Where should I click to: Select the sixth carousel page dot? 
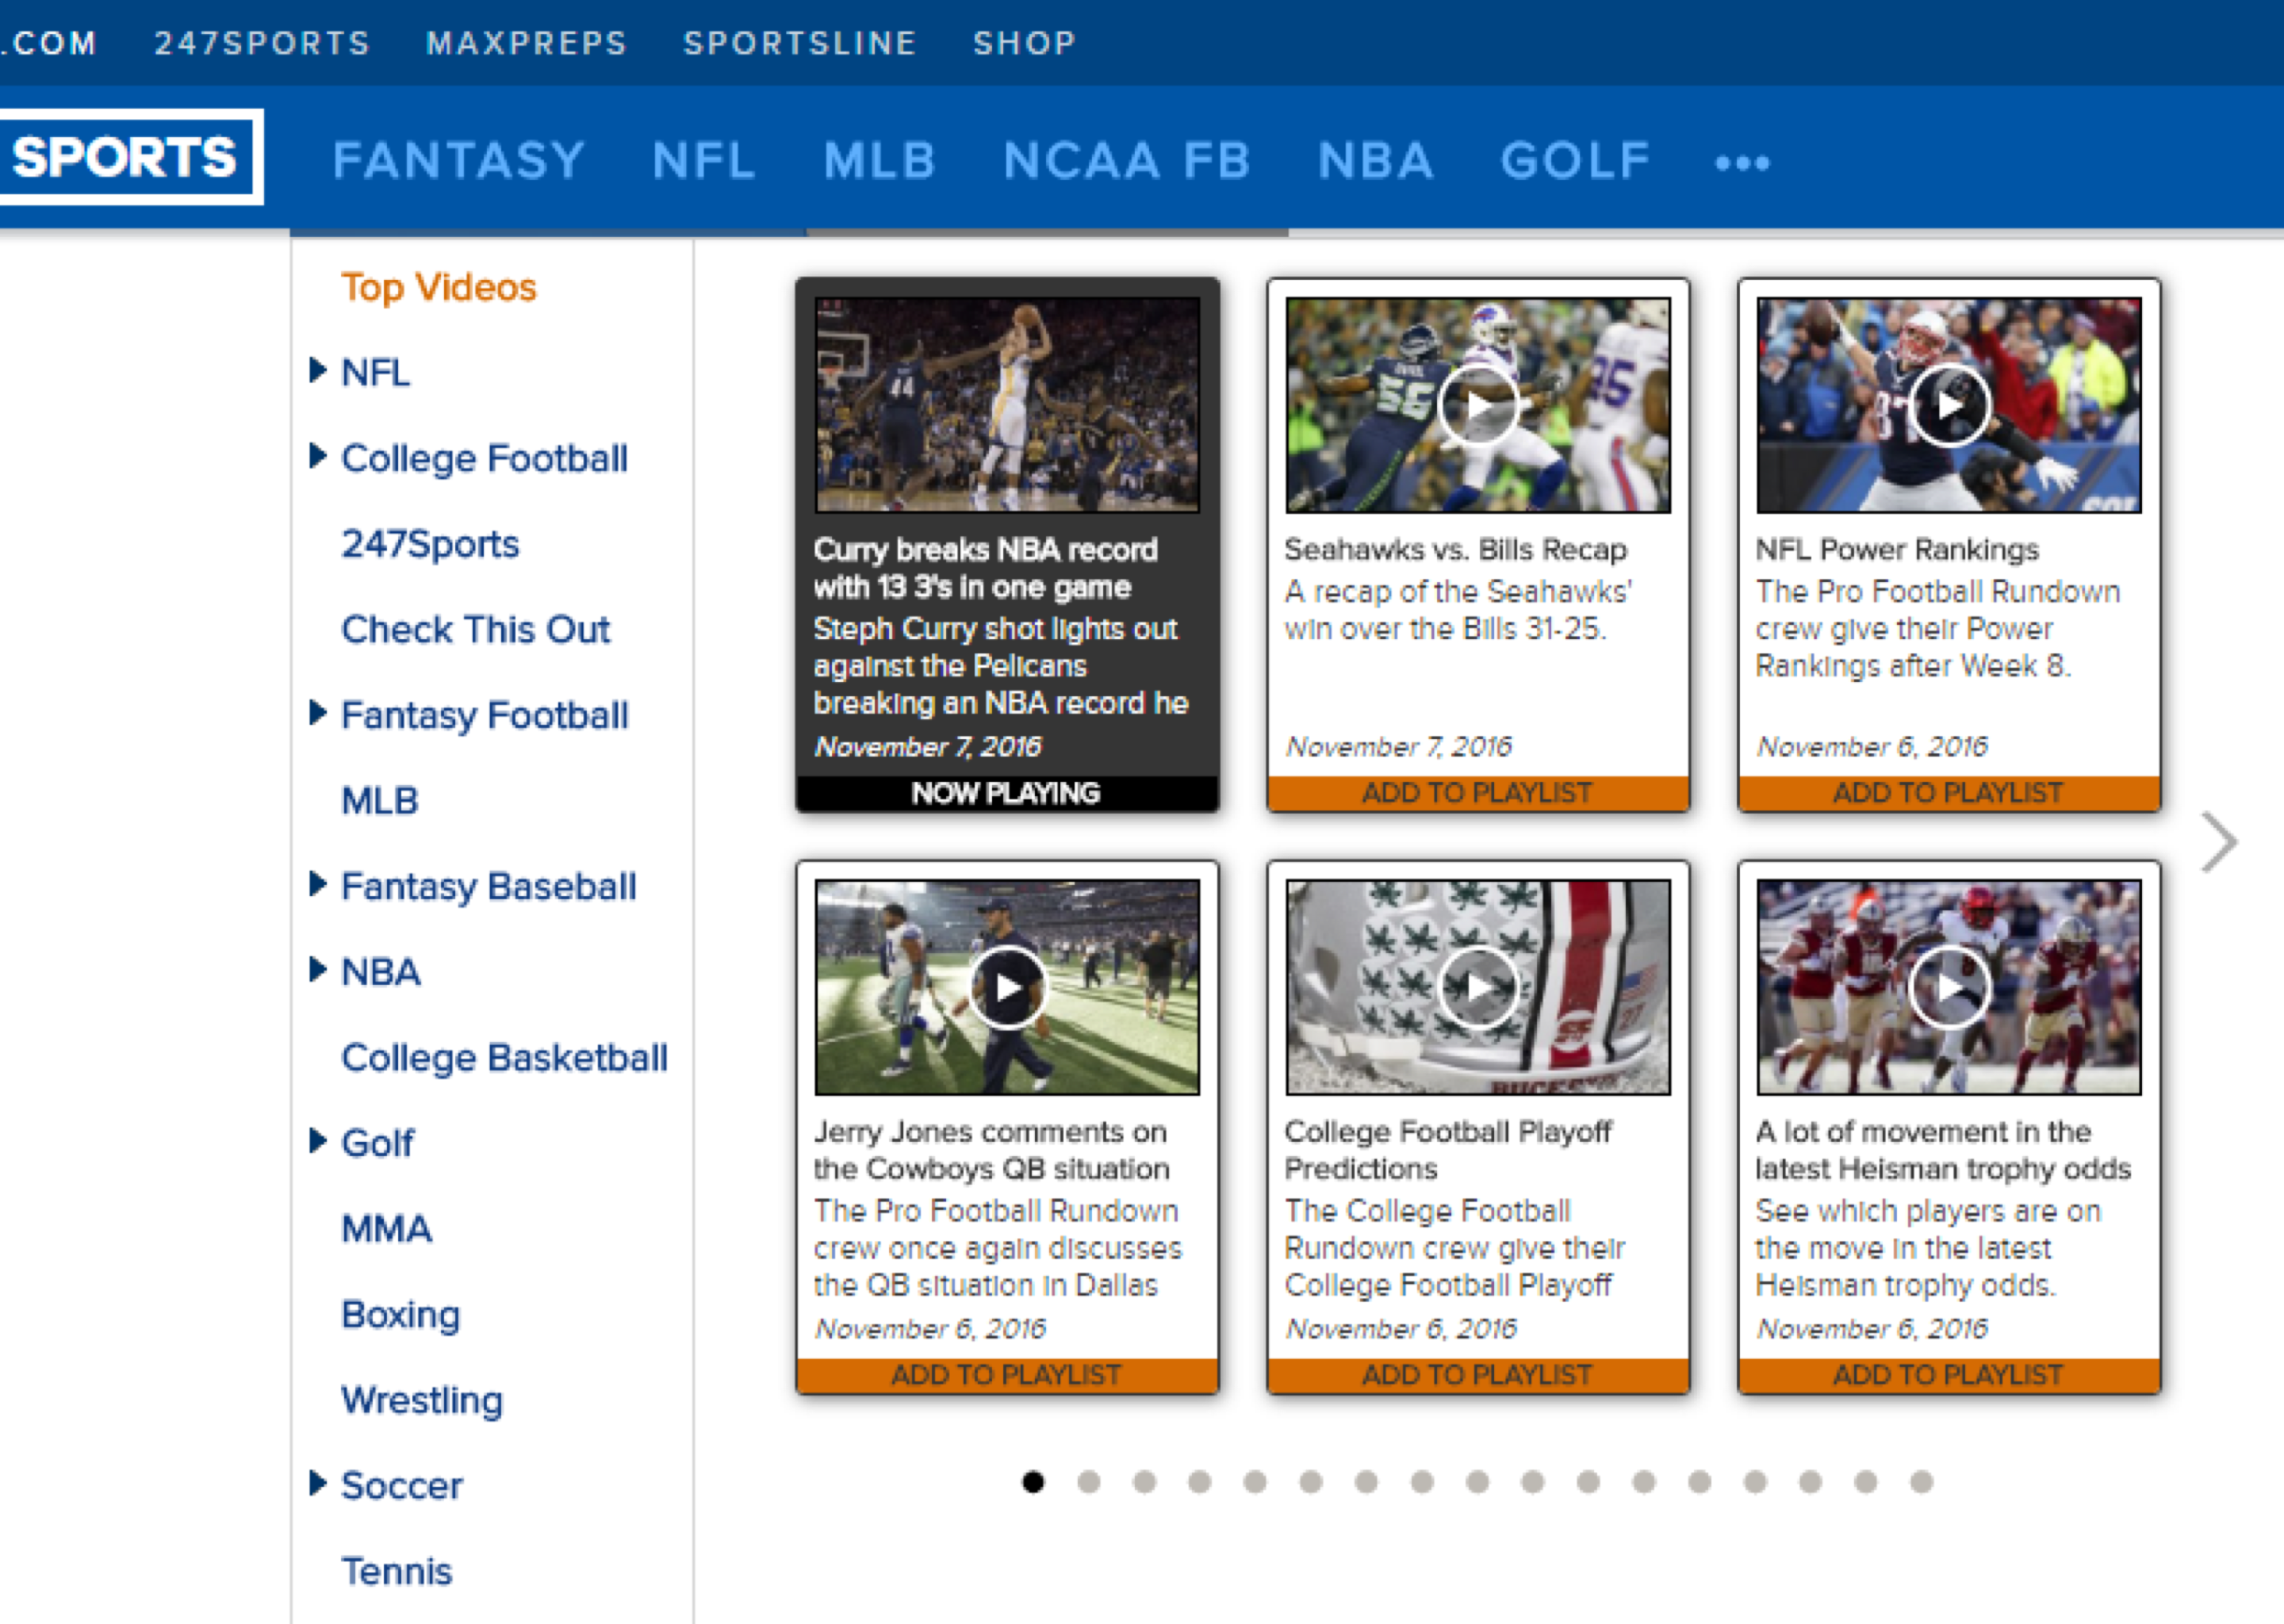coord(1311,1482)
